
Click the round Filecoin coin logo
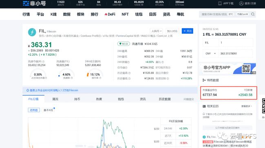[32, 33]
